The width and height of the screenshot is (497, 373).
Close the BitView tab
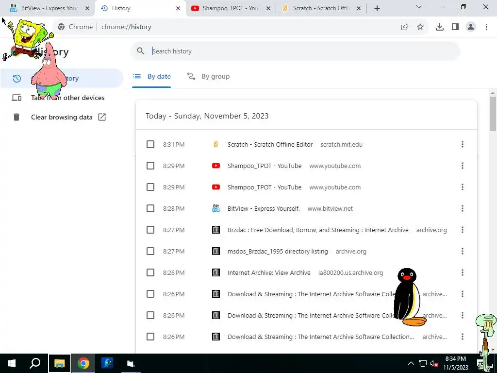click(87, 8)
